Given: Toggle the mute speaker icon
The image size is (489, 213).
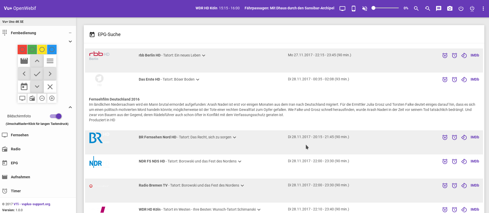Looking at the screenshot, I should 365,9.
